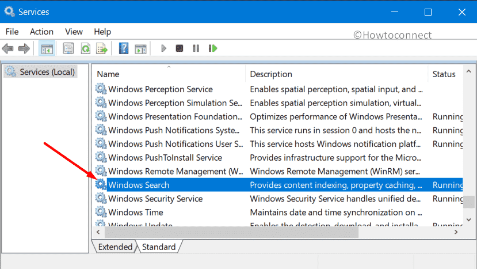Stop Service using the square icon
The image size is (477, 269).
pos(180,48)
